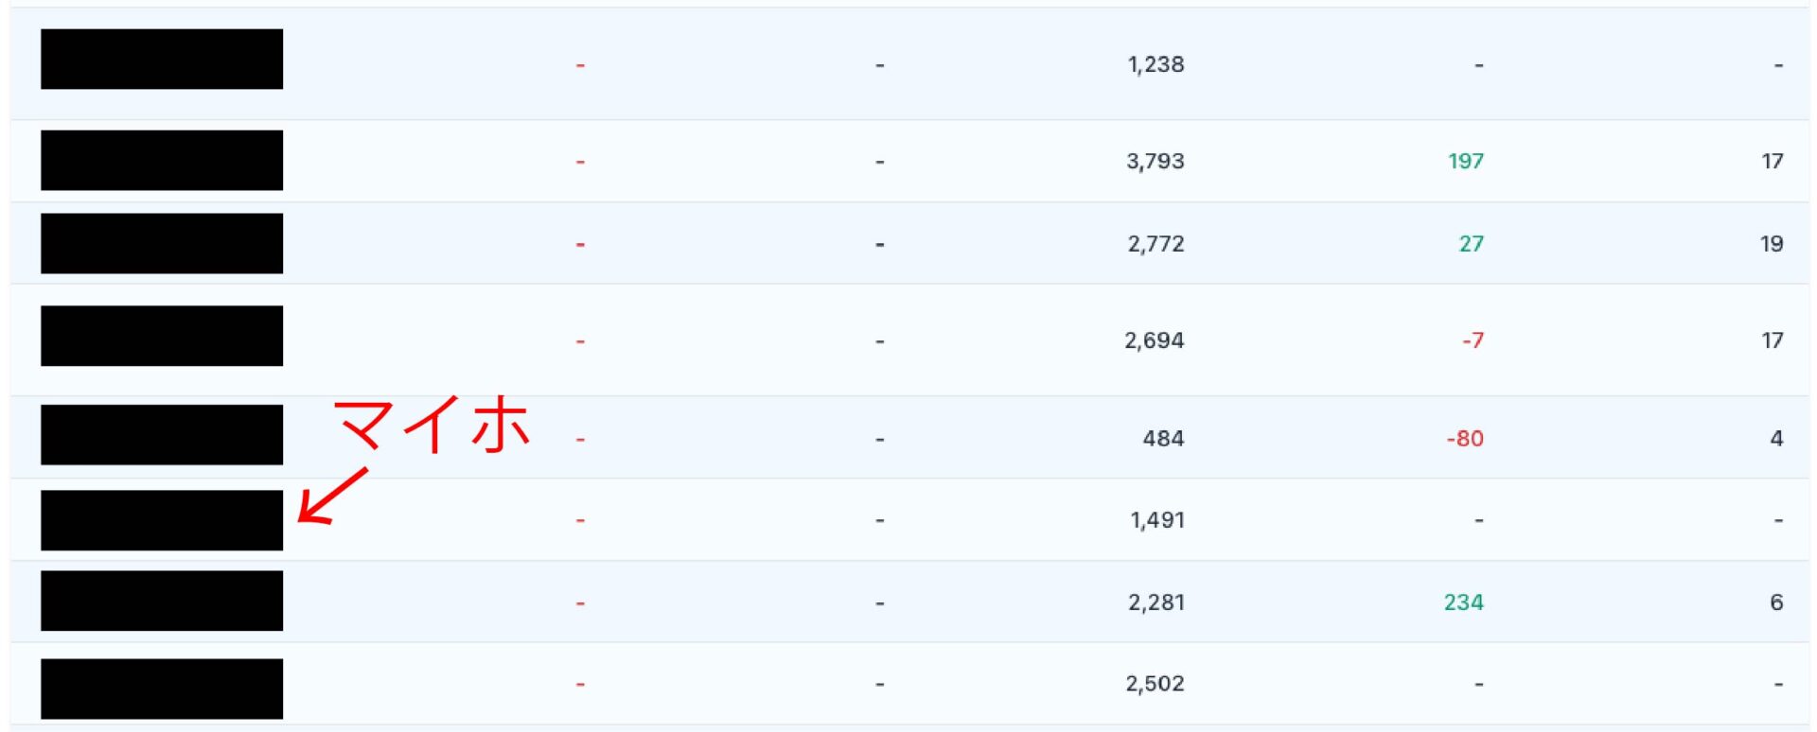Click the 6 in the 2,281 row
1817x732 pixels.
(x=1776, y=602)
